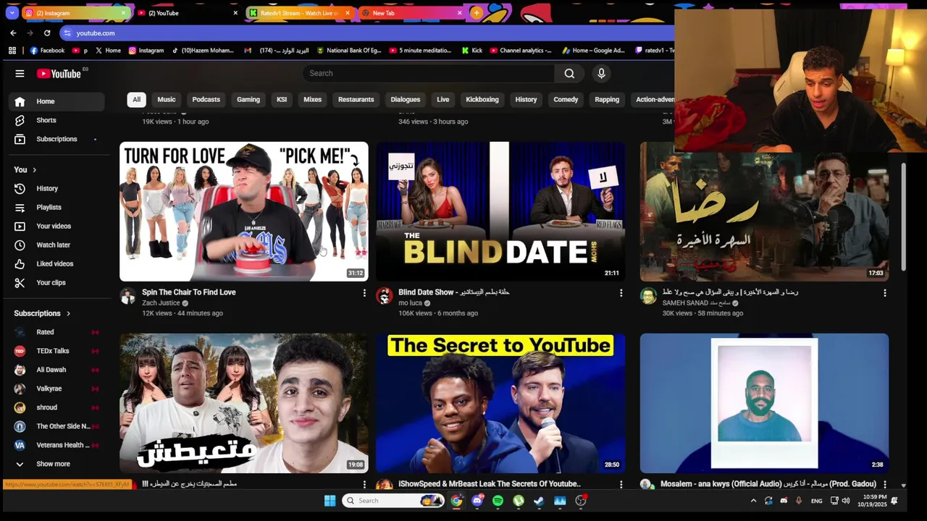Viewport: 927px width, 521px height.
Task: Open Windows Start menu
Action: pyautogui.click(x=330, y=501)
